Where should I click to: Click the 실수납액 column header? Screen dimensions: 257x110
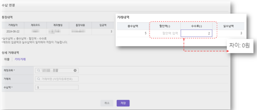click(x=228, y=26)
